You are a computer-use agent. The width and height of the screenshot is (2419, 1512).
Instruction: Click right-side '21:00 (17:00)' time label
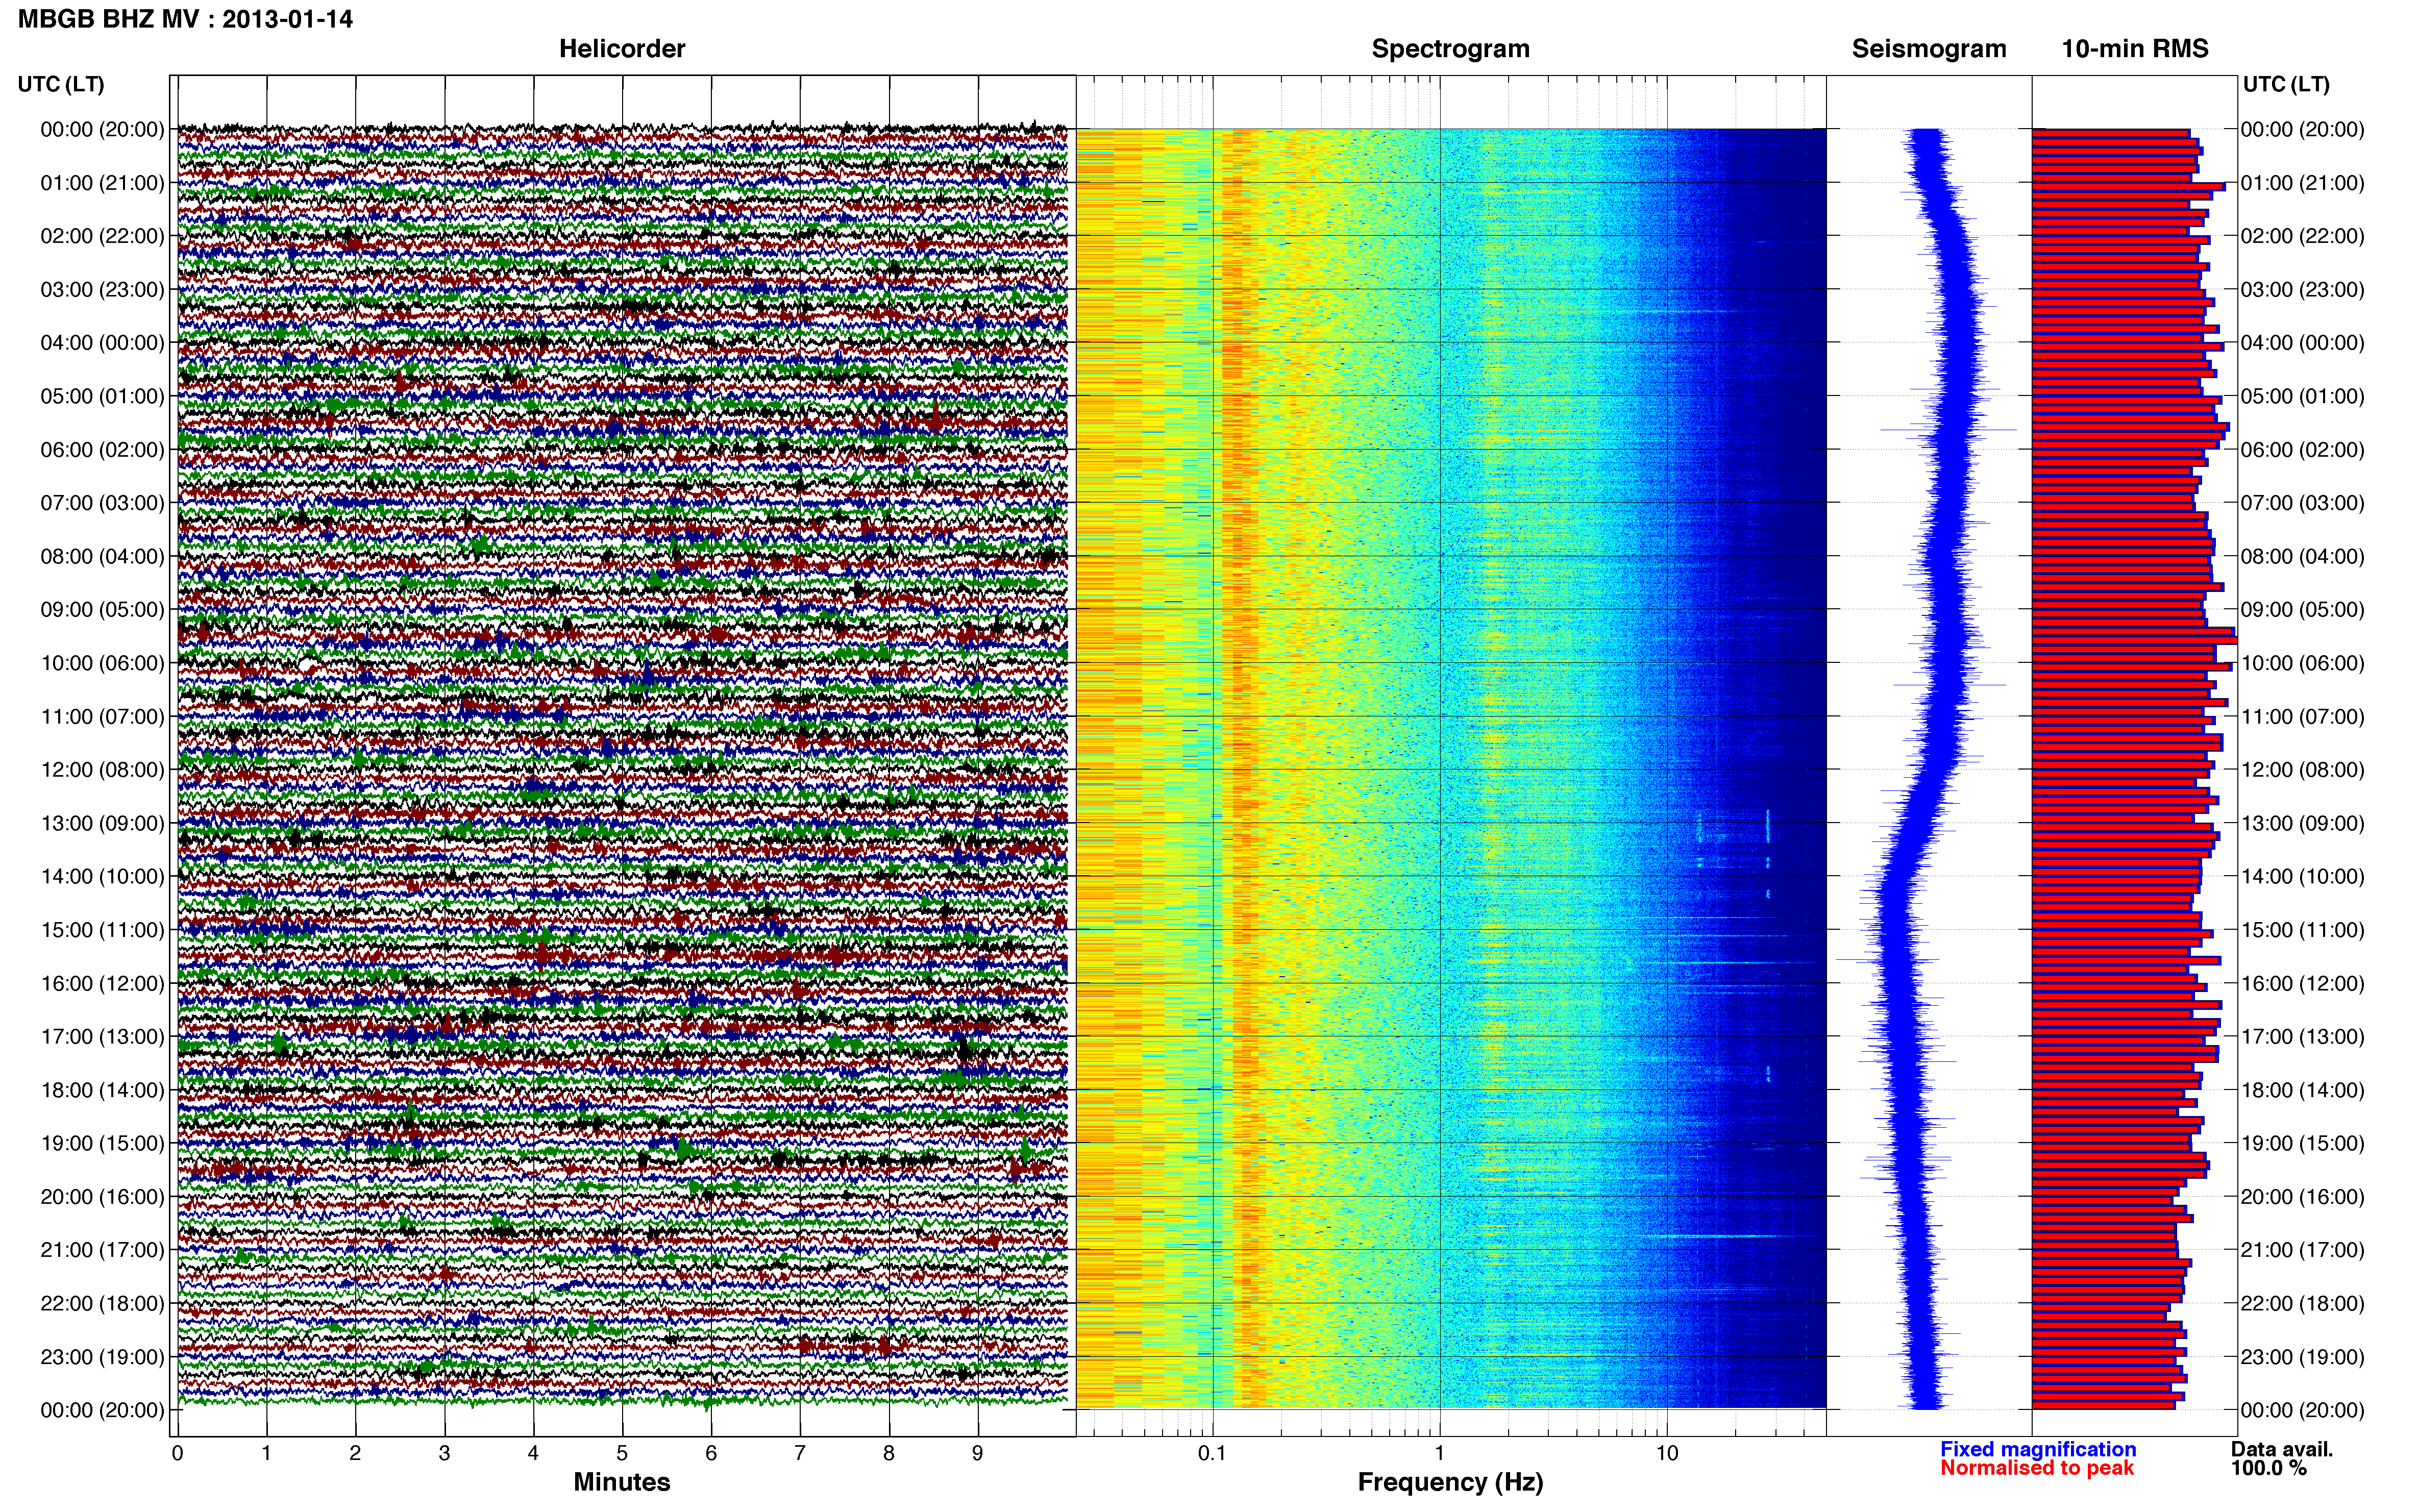[2302, 1250]
